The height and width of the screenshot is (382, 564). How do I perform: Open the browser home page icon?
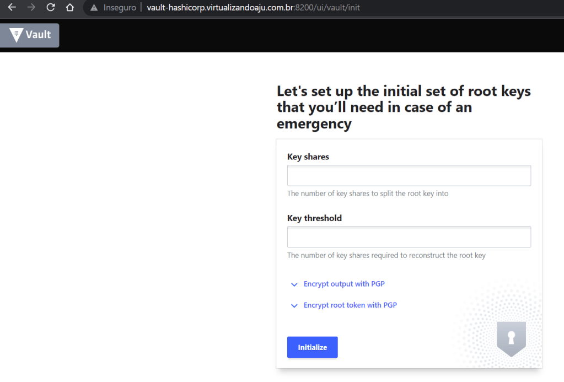pos(69,8)
